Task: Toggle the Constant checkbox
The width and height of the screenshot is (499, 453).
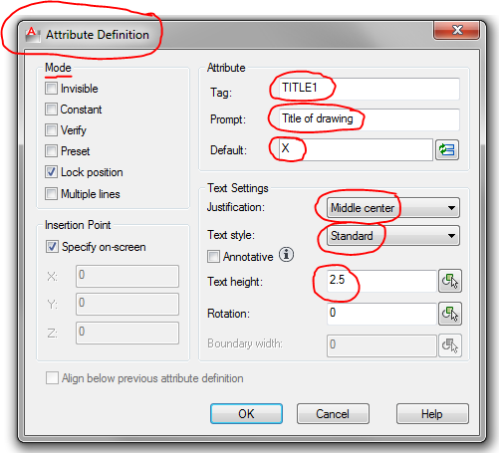Action: tap(51, 110)
